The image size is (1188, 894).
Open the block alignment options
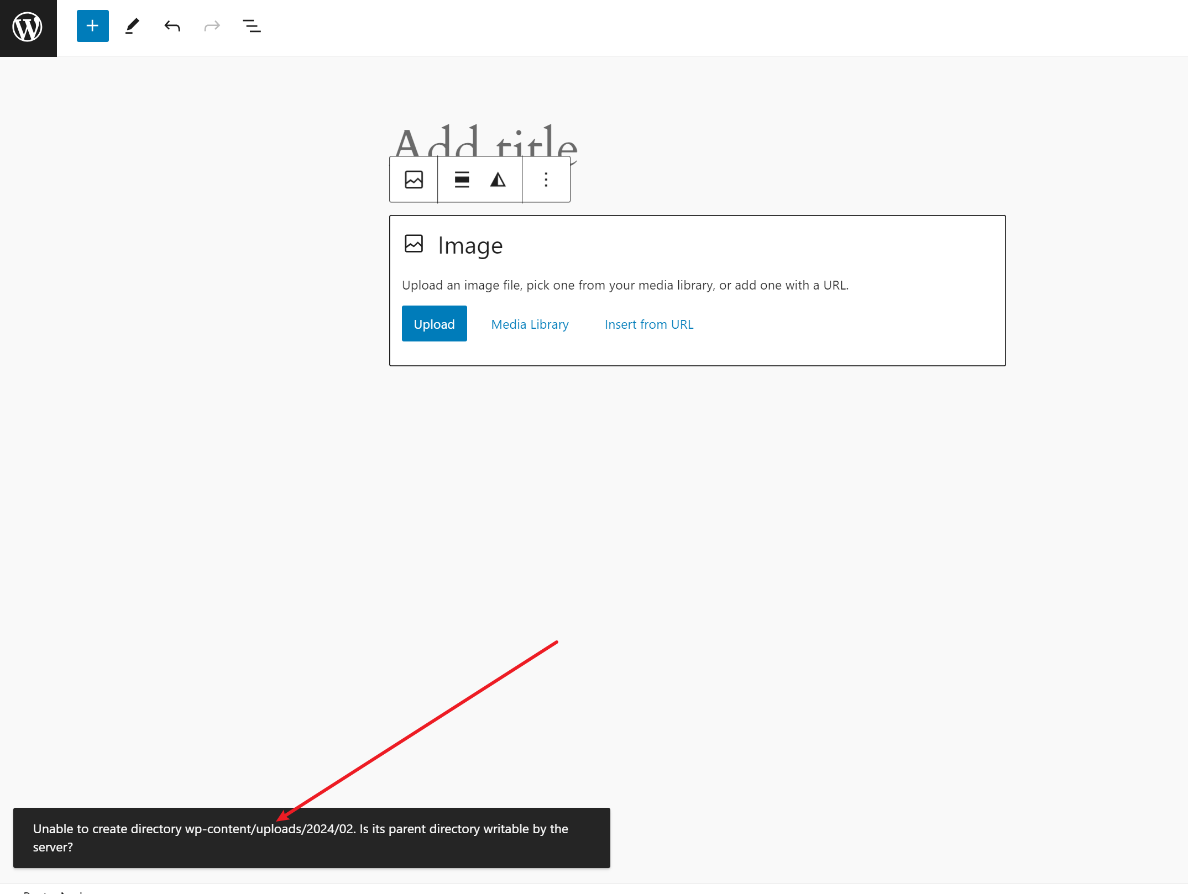[x=462, y=180]
